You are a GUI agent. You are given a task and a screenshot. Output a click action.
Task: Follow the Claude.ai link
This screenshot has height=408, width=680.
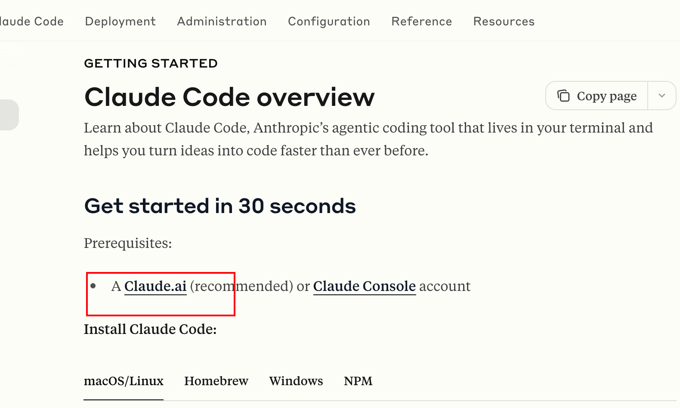pyautogui.click(x=155, y=286)
